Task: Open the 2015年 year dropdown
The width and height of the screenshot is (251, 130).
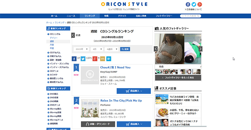Action: [81, 49]
